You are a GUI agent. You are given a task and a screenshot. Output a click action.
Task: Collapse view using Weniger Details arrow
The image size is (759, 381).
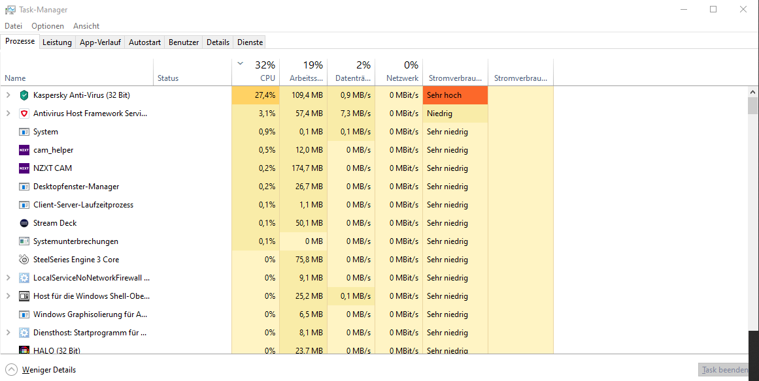tap(11, 370)
